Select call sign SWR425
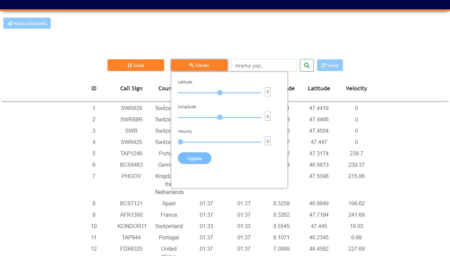This screenshot has height=256, width=450. 131,142
